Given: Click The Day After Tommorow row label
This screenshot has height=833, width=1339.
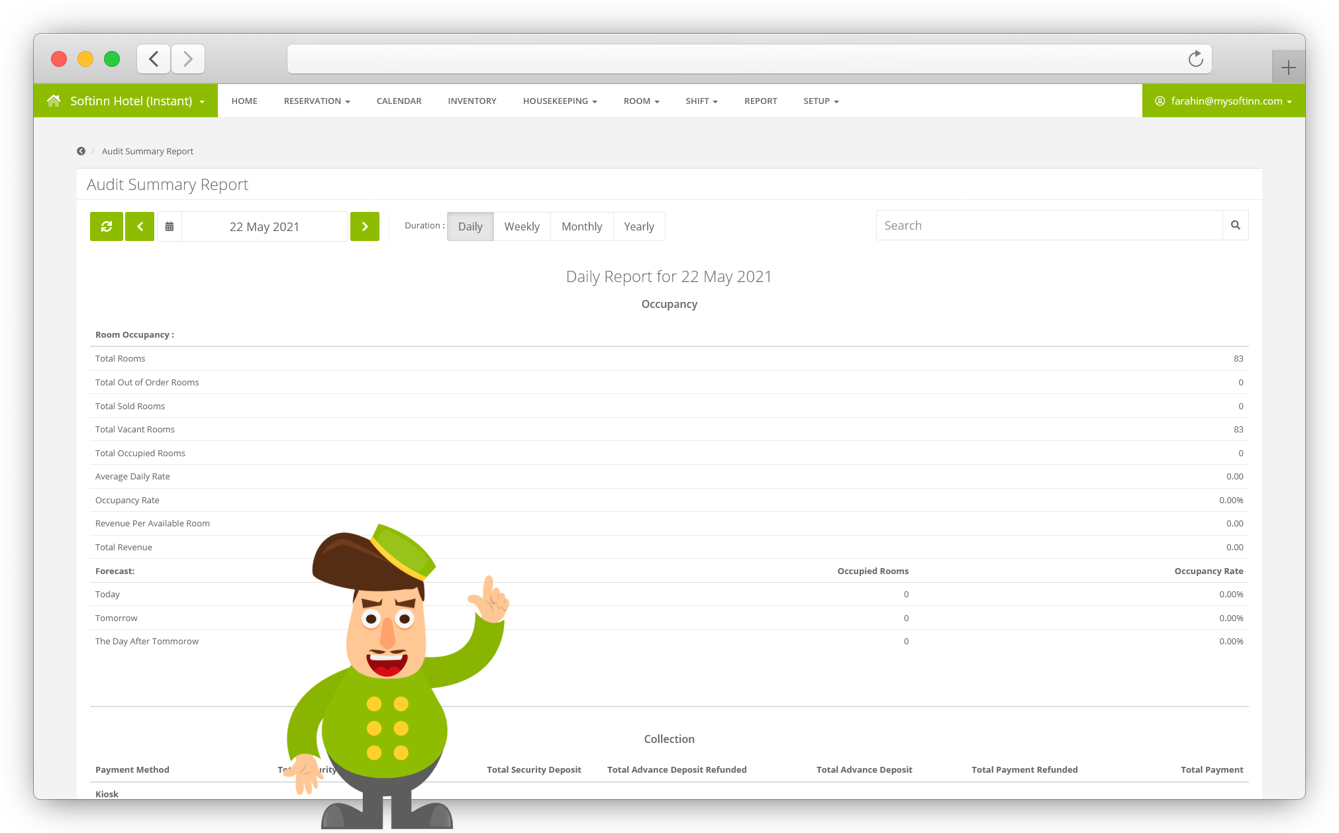Looking at the screenshot, I should pyautogui.click(x=147, y=641).
